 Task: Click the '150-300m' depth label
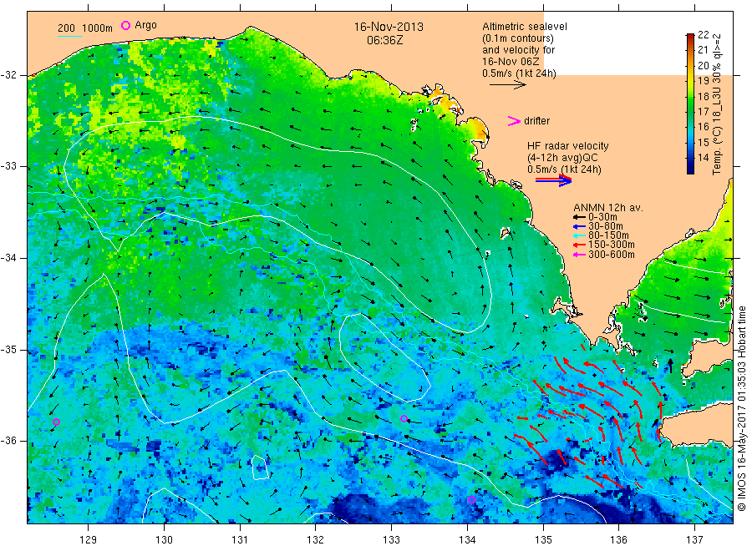tap(612, 245)
